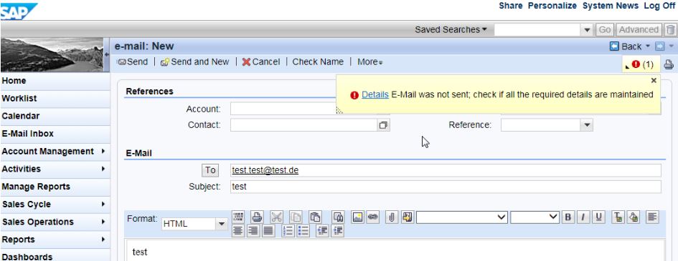Open the background fill color picker
This screenshot has height=261, width=678.
634,217
